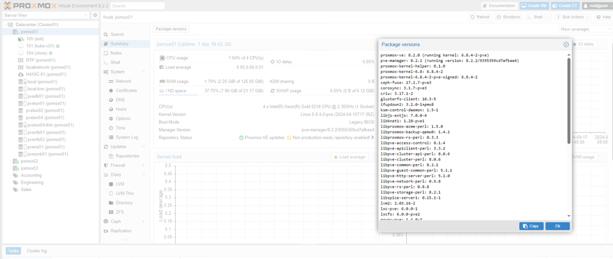The height and width of the screenshot is (259, 613).
Task: Select Datacenter (Cluster01) tree node
Action: click(37, 24)
